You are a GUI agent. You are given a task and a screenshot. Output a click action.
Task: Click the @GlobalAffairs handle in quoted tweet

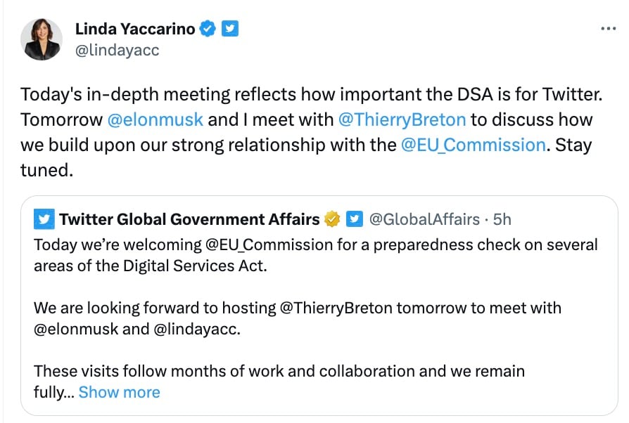point(424,219)
